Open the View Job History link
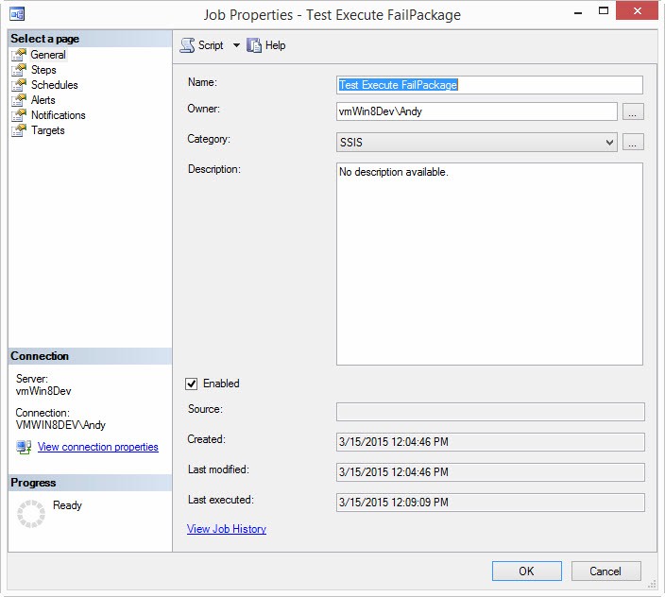The height and width of the screenshot is (597, 665). 227,529
